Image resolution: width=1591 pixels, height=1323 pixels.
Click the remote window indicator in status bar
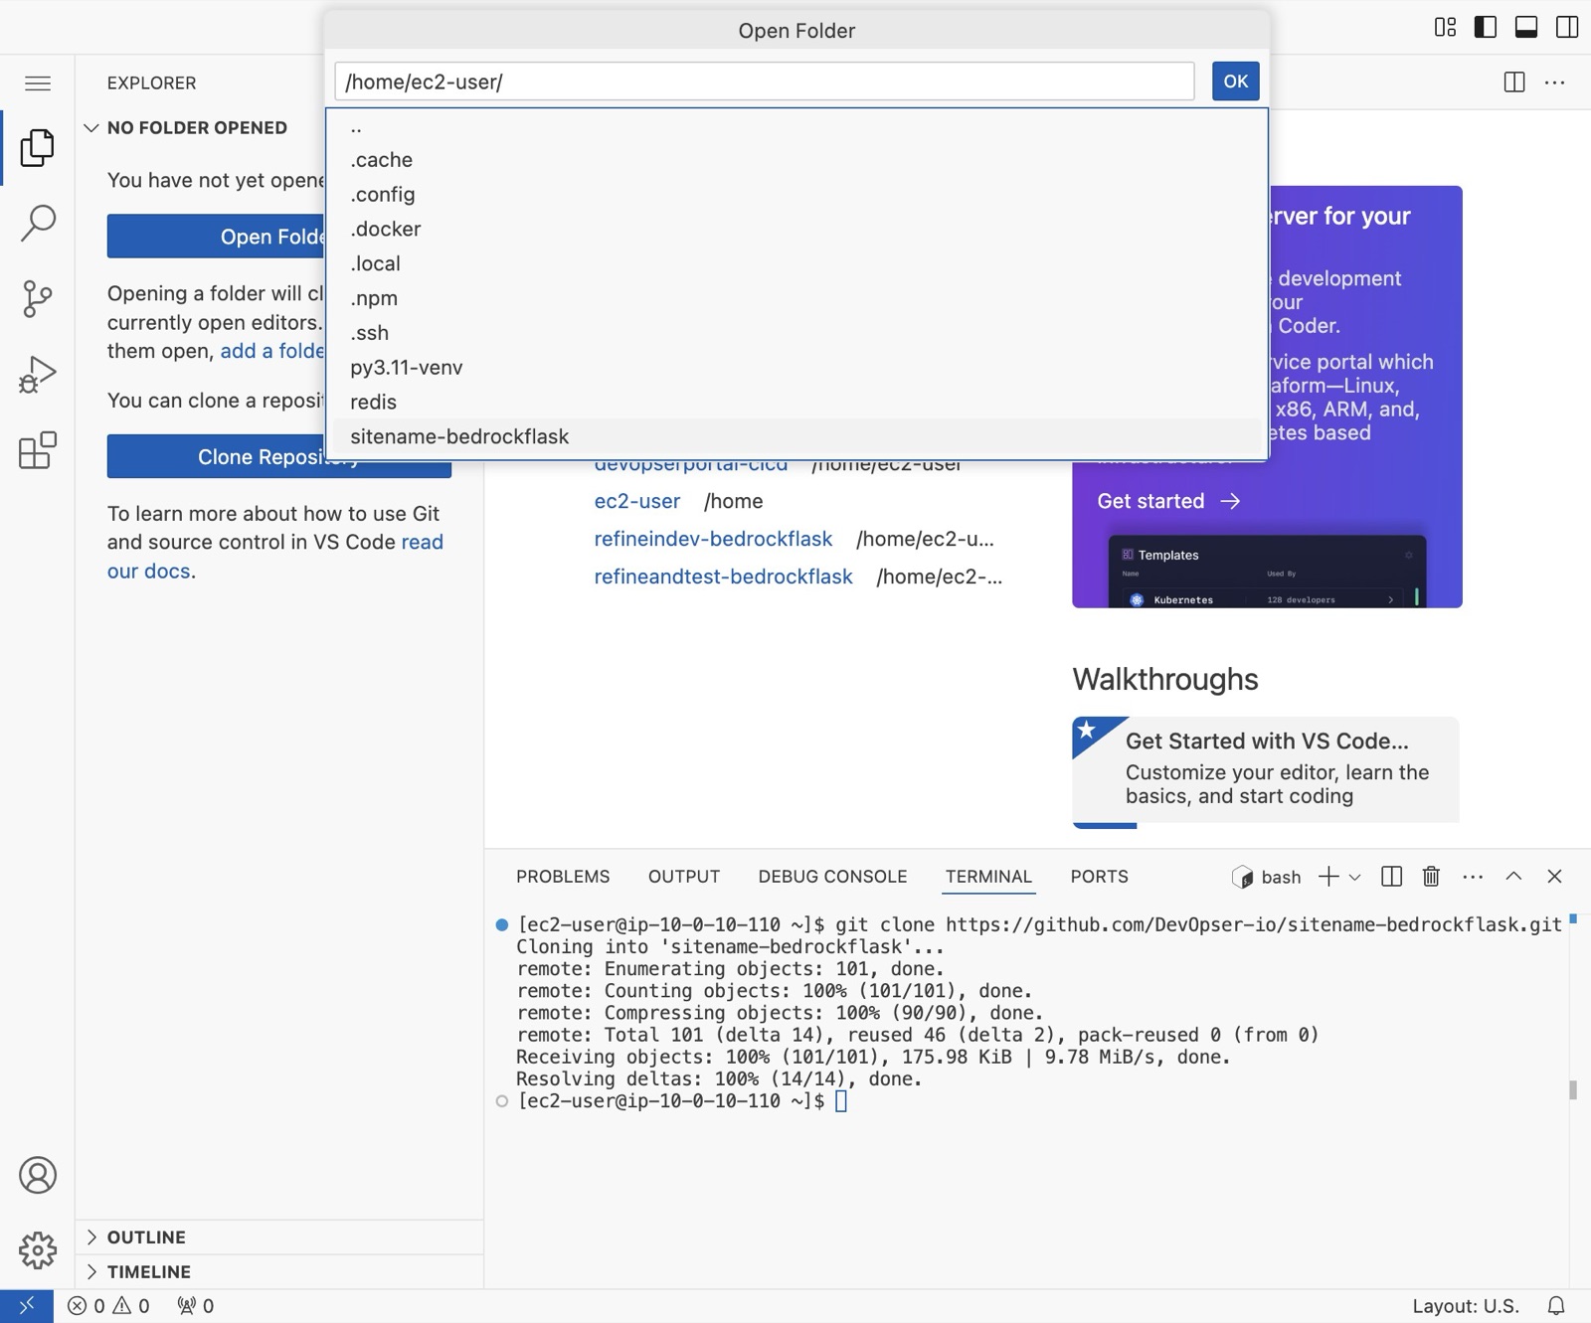coord(27,1305)
